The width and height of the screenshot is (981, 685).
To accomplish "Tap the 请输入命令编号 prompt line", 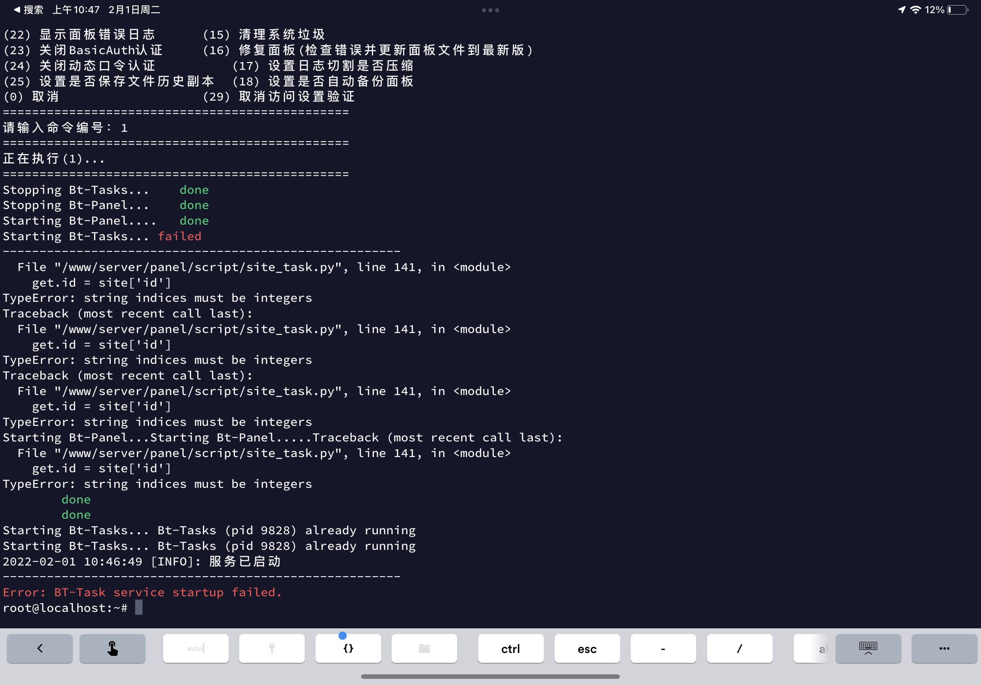I will point(65,128).
